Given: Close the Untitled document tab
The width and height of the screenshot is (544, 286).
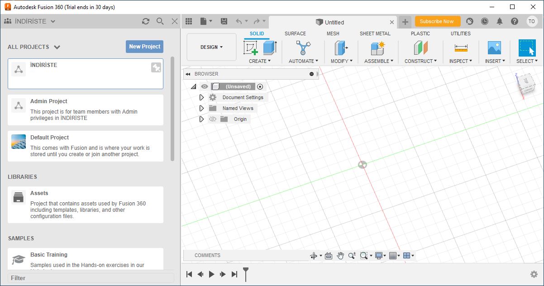Looking at the screenshot, I should pos(392,22).
